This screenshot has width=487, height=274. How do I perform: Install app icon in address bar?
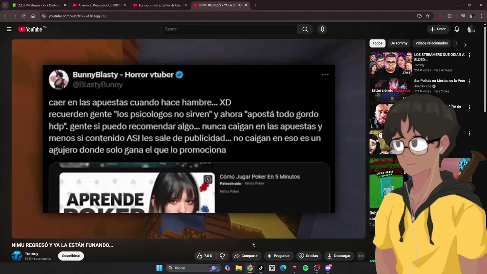tap(419, 16)
